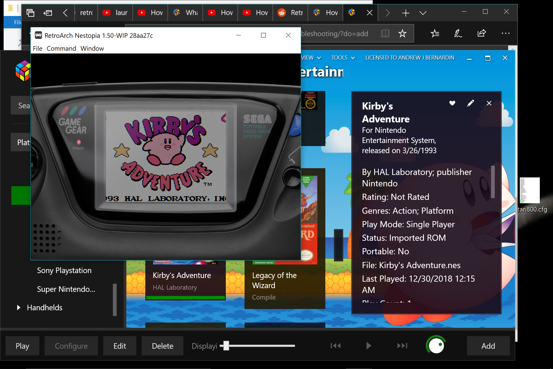Open RetroArch Window menu
Screen dimensions: 553x369
point(92,49)
